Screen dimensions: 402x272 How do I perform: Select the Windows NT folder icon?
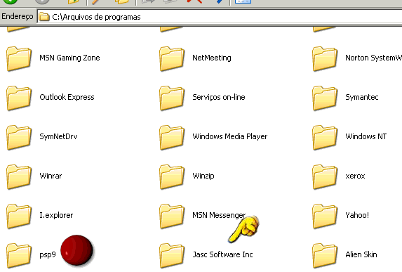tap(325, 137)
